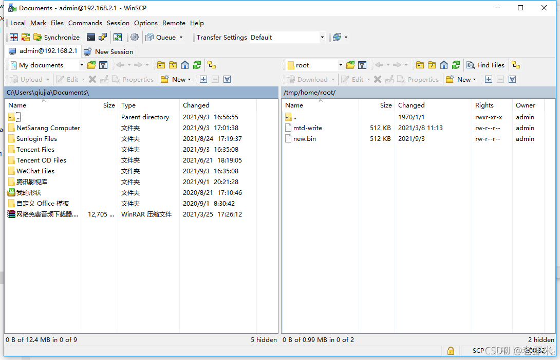
Task: Click local panel root directory icon
Action: click(173, 65)
